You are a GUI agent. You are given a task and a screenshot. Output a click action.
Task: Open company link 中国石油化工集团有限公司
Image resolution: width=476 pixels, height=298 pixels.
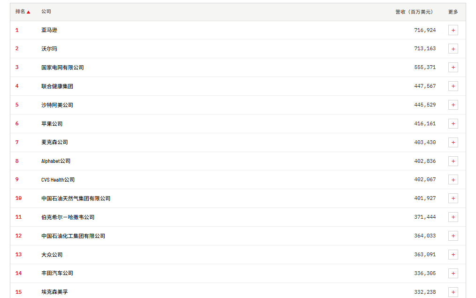(73, 236)
